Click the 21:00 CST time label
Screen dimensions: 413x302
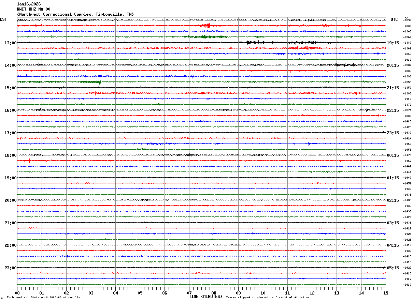pos(10,223)
